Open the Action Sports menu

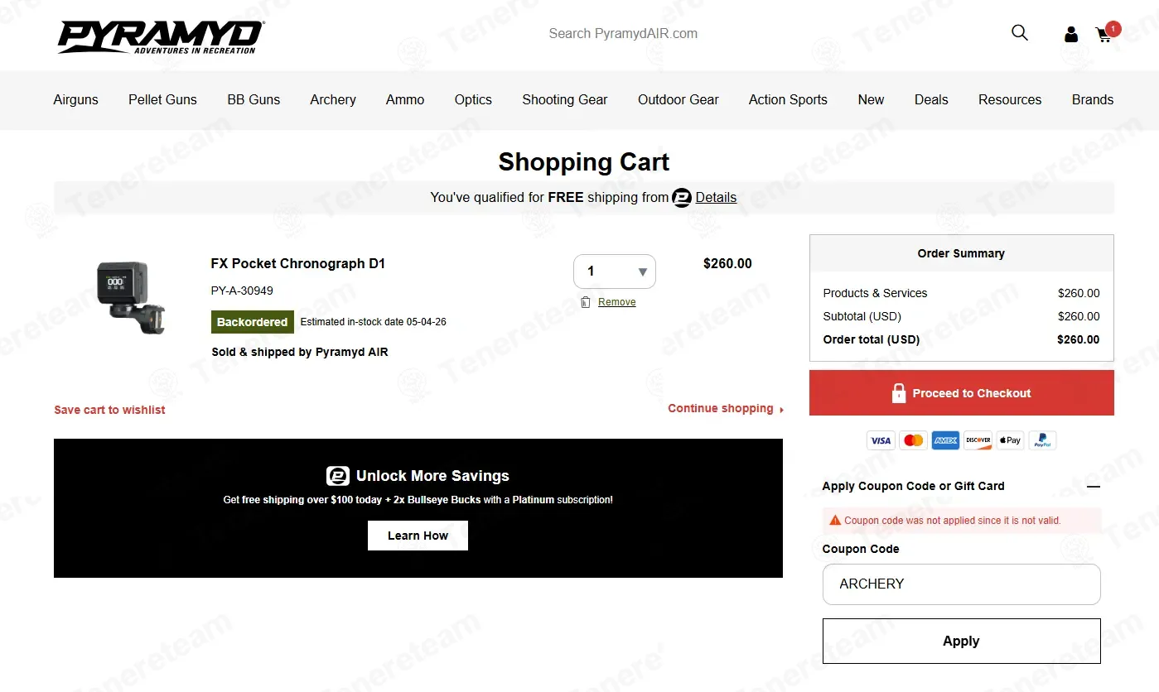pyautogui.click(x=788, y=99)
